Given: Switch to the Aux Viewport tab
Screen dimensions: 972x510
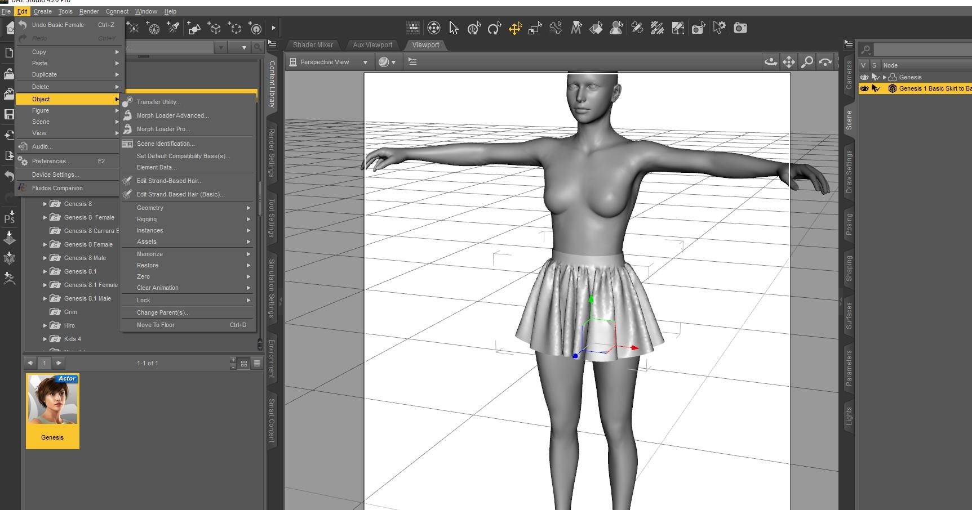Looking at the screenshot, I should [372, 45].
